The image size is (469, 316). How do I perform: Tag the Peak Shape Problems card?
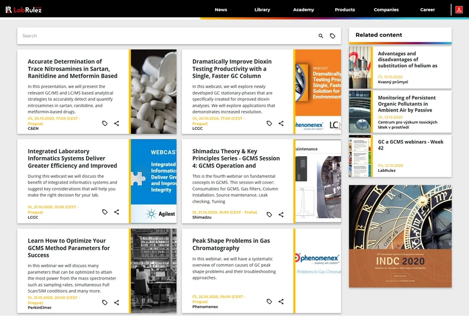click(x=269, y=301)
